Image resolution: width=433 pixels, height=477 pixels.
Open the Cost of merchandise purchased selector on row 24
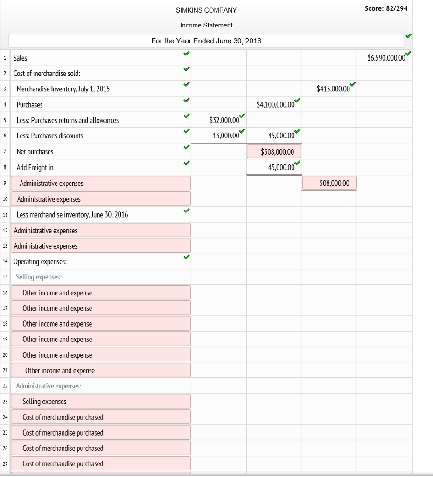click(101, 416)
